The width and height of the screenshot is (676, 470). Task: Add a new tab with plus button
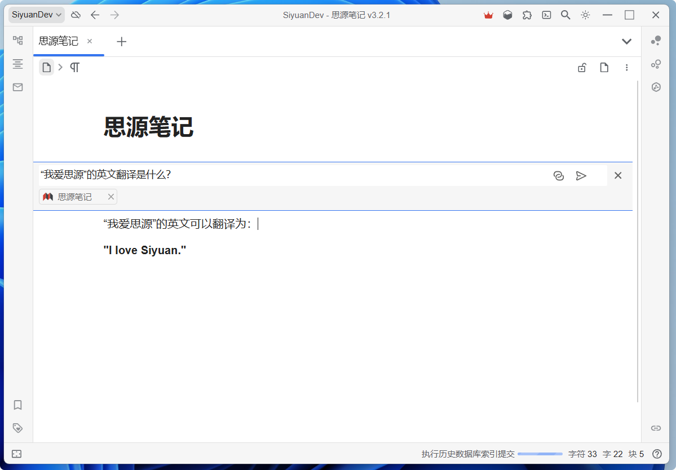[121, 41]
